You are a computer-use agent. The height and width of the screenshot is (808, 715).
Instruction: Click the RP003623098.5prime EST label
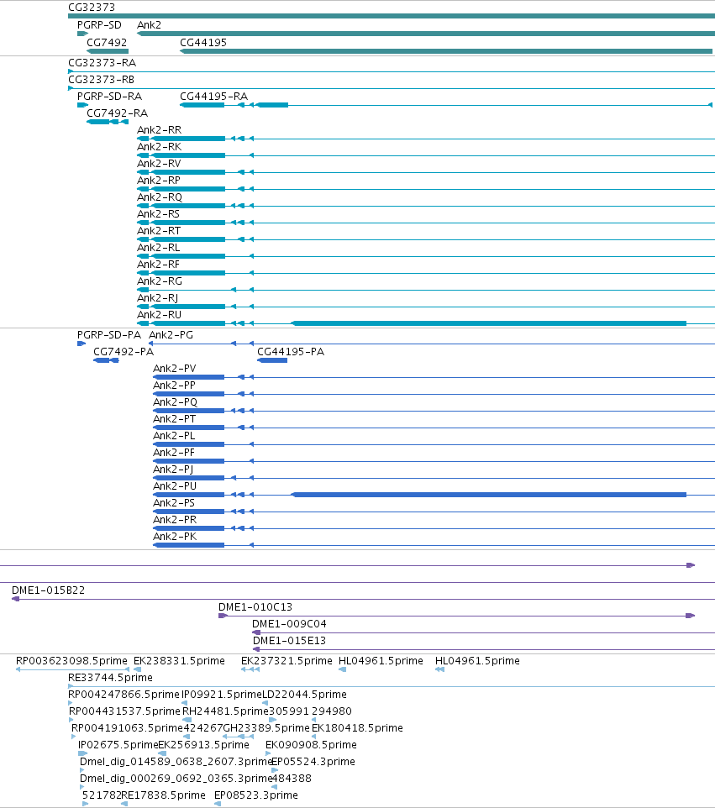71,661
